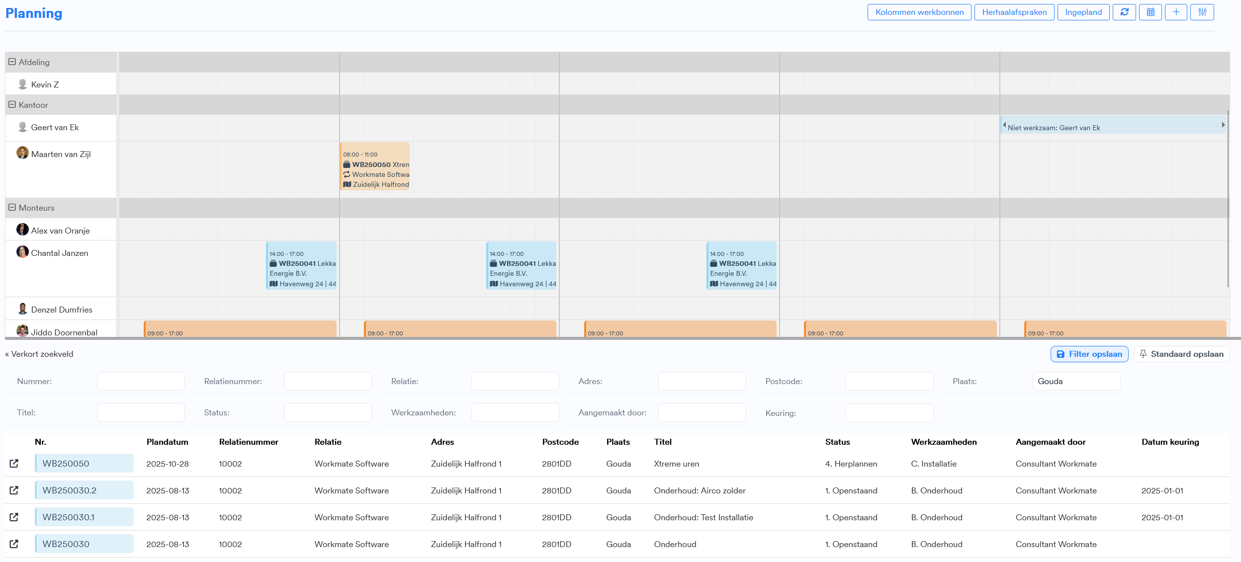Open external link icon for WB250030
Screen dimensions: 1241x562
[14, 544]
